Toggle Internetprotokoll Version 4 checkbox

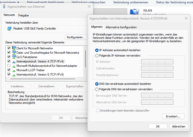click(9, 61)
